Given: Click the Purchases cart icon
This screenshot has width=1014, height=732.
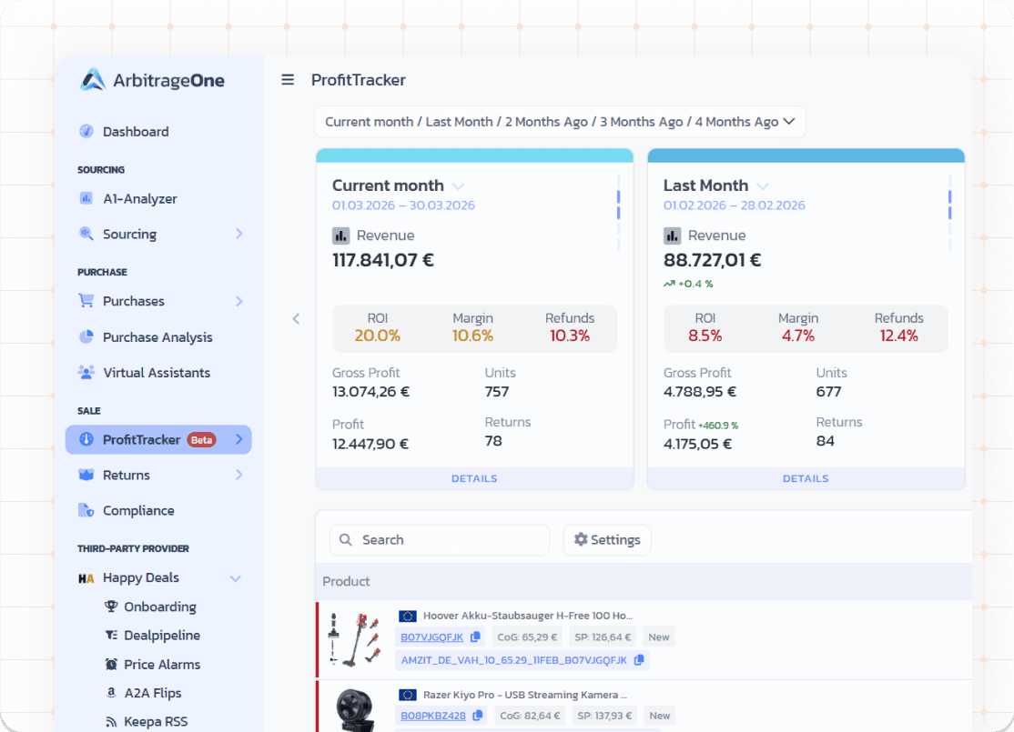Looking at the screenshot, I should point(86,300).
